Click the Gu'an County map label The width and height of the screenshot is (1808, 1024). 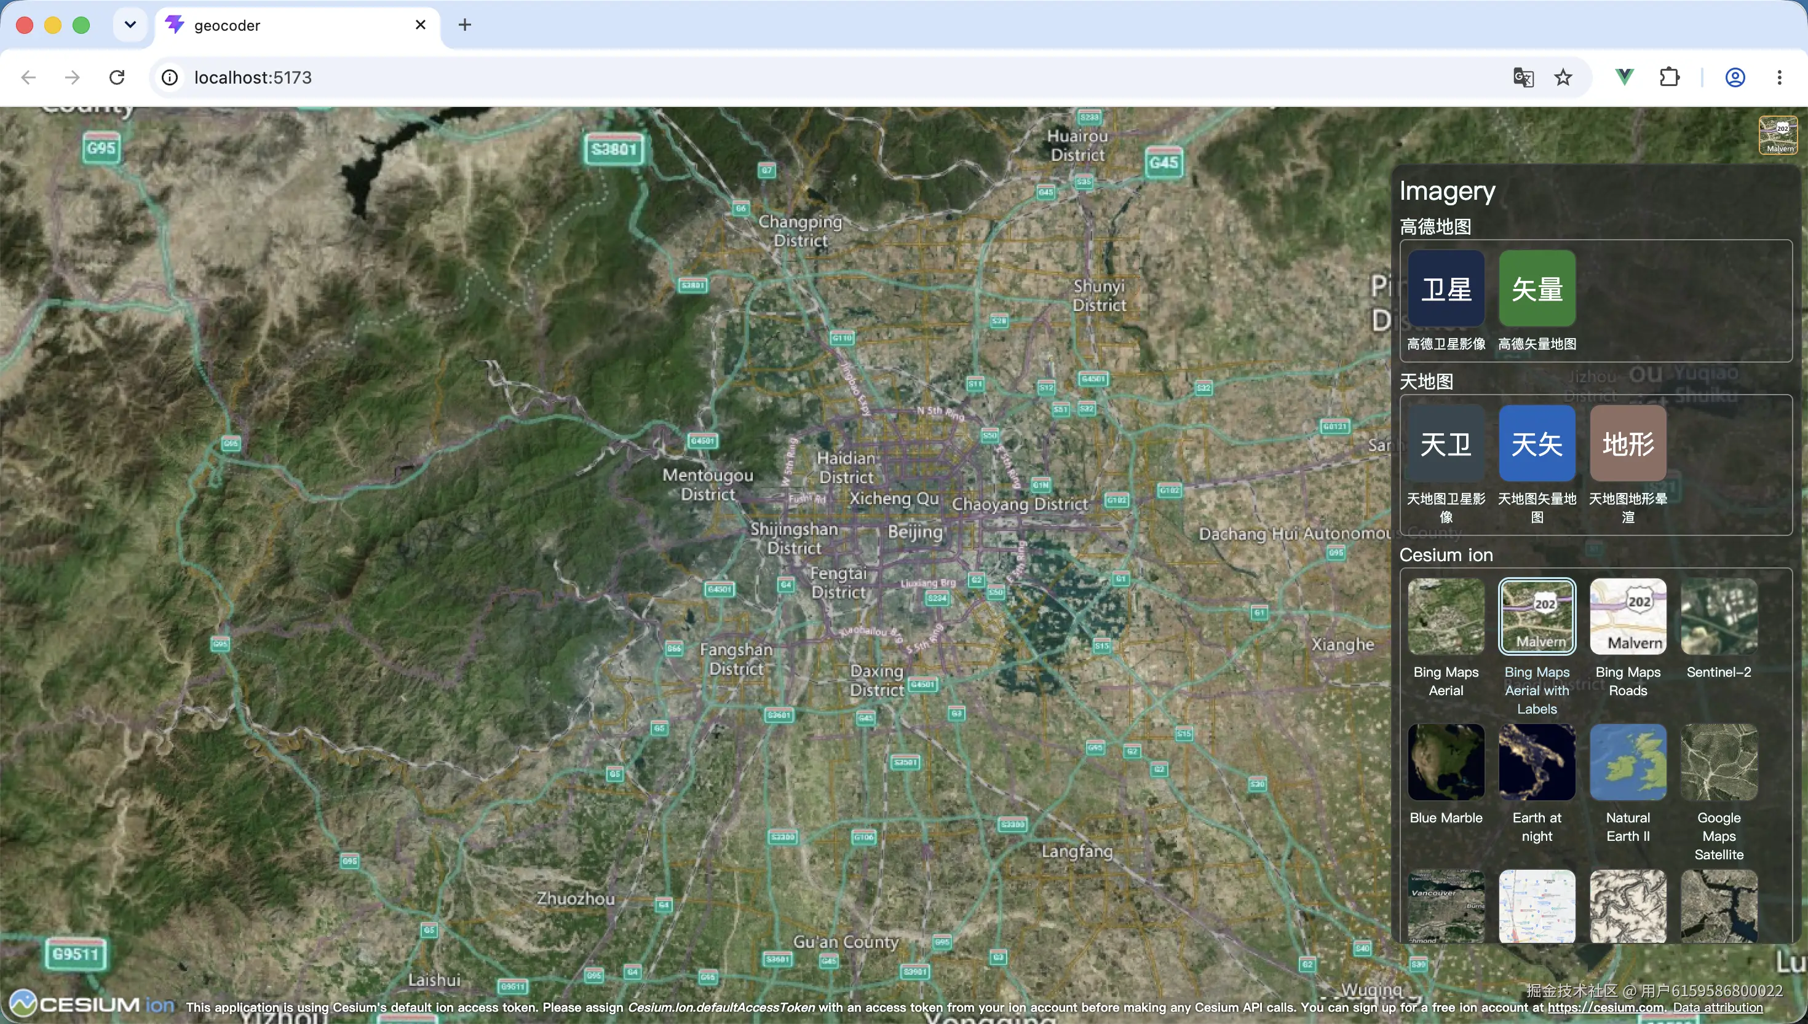846,942
